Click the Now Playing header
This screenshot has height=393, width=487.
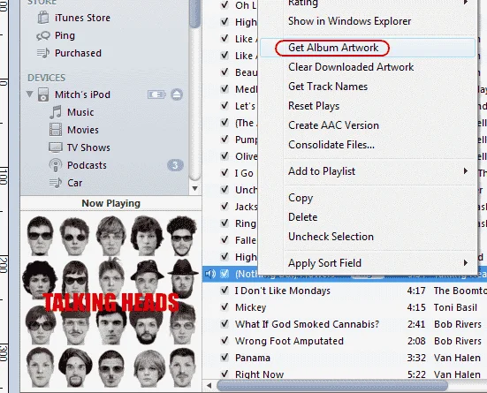[110, 203]
